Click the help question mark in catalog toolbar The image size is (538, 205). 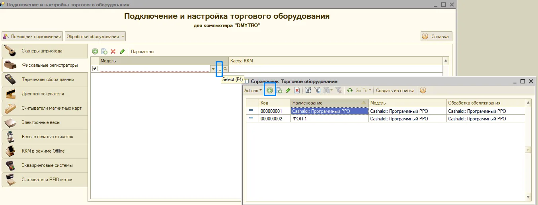[x=423, y=91]
